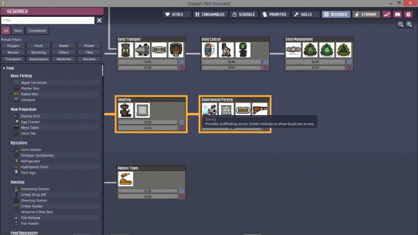Click the second building icon in Solid Control
Screen dimensions: 418x235
point(226,50)
